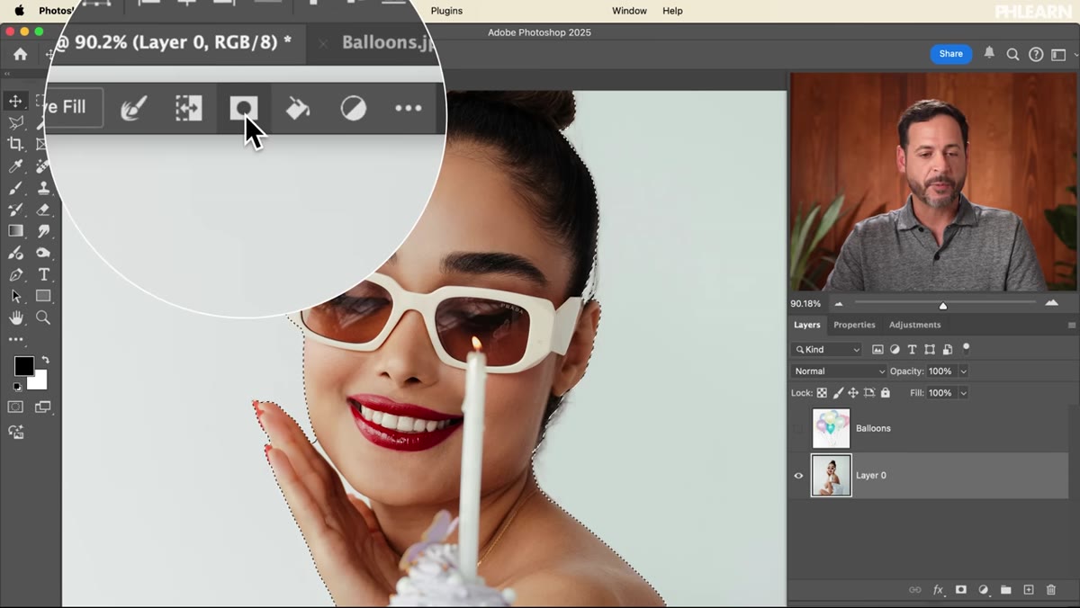Open the Opacity slider dropdown arrow
The width and height of the screenshot is (1080, 608).
[x=963, y=371]
